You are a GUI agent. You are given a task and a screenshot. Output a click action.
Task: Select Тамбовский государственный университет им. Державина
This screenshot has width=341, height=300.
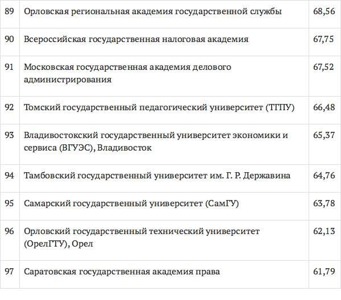(157, 176)
